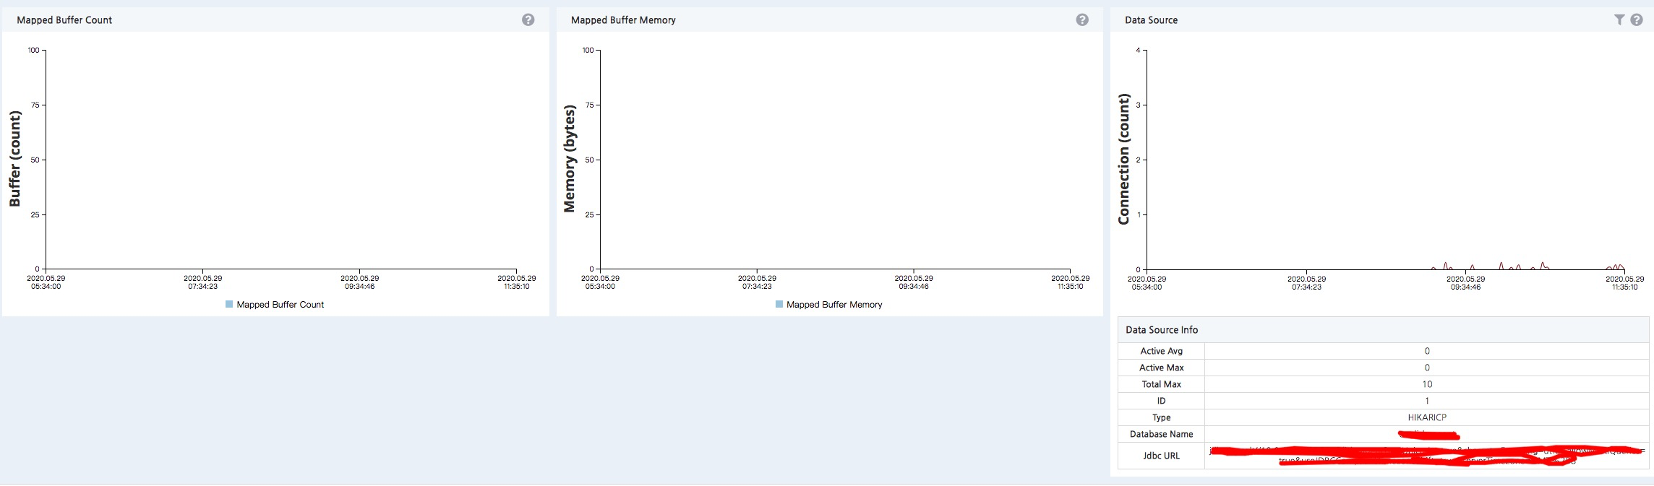This screenshot has width=1654, height=486.
Task: Open help for Data Source chart
Action: click(1637, 20)
